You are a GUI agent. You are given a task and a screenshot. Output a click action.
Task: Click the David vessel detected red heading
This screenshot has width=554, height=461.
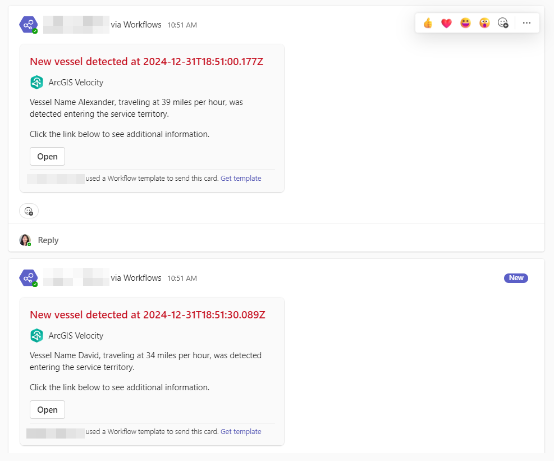click(147, 315)
